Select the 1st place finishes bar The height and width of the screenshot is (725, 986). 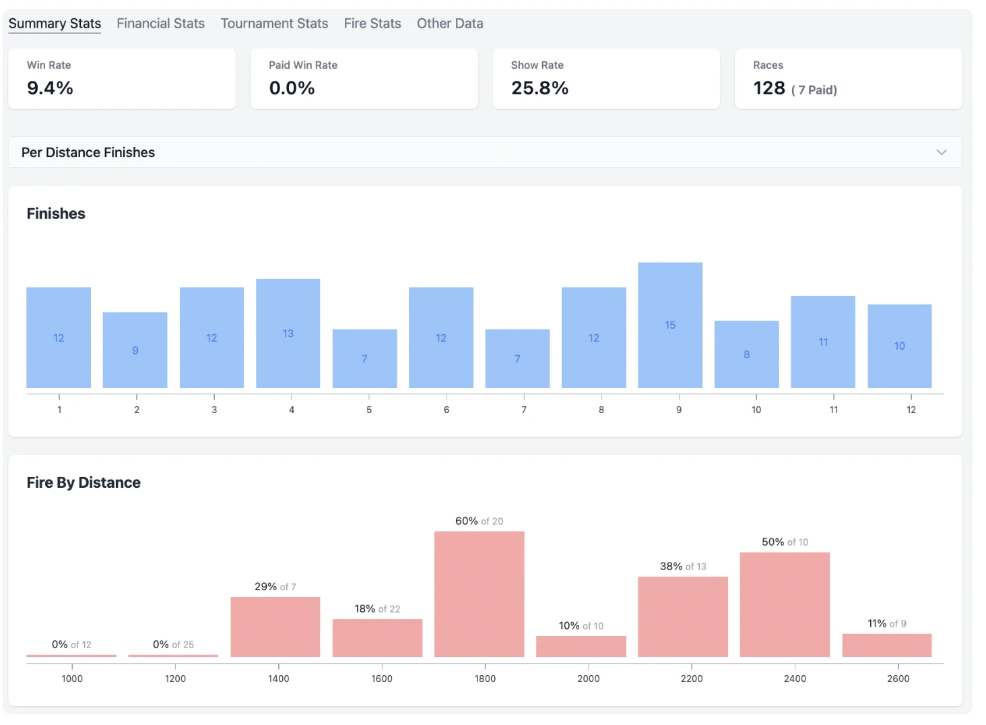59,338
